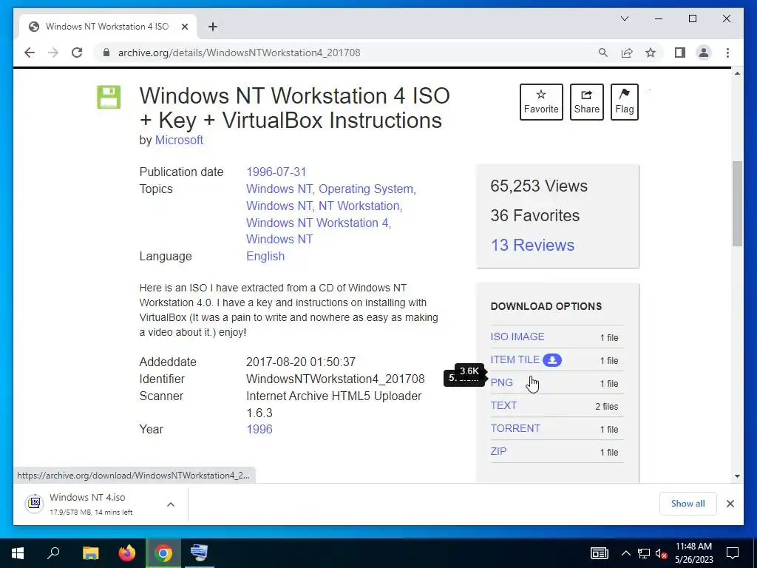Open the 13 Reviews link

(x=532, y=245)
